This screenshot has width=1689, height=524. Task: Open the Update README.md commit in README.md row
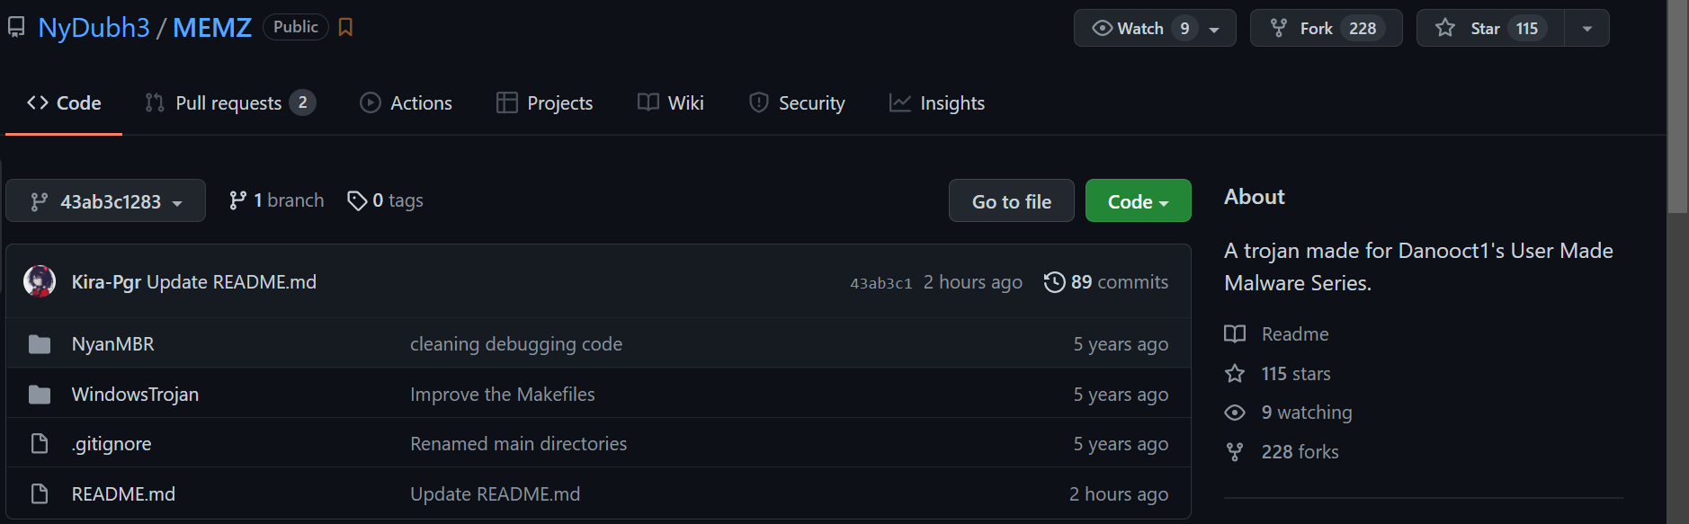point(496,494)
